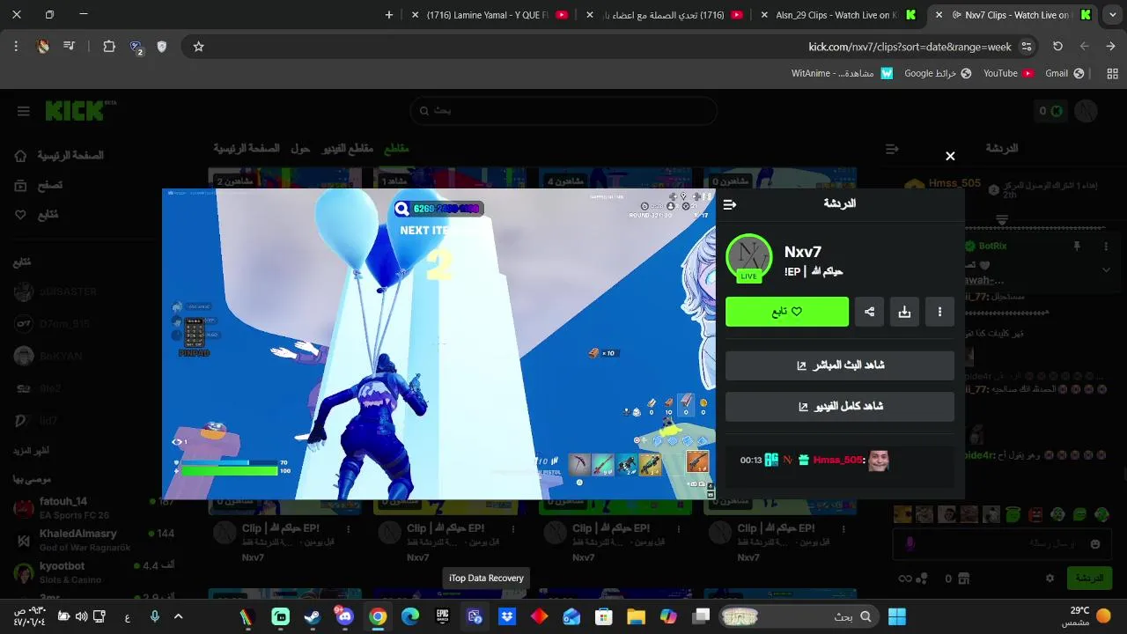The image size is (1127, 634).
Task: Click the chat message input field
Action: pos(1003,544)
